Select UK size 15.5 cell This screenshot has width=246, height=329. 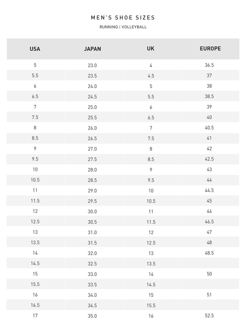point(151,305)
